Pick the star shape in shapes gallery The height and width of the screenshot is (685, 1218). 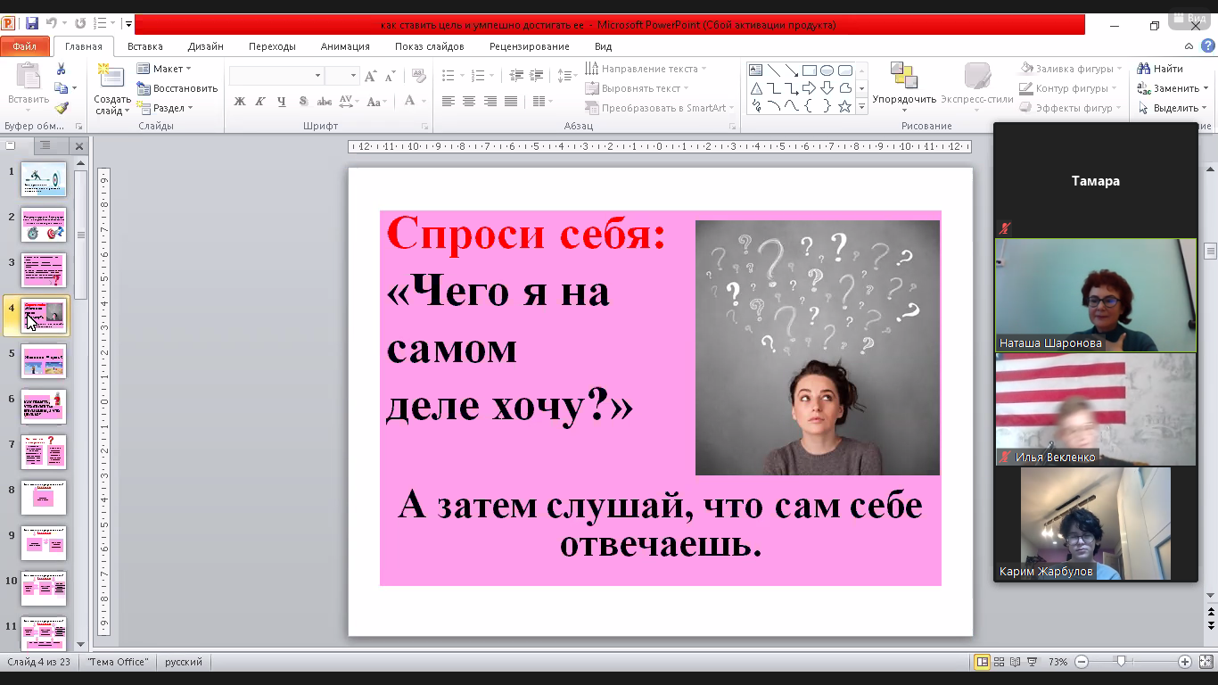(844, 106)
